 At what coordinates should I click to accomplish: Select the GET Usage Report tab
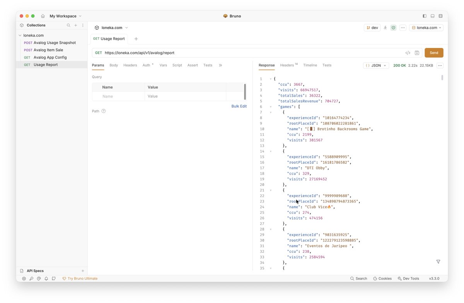pos(109,39)
